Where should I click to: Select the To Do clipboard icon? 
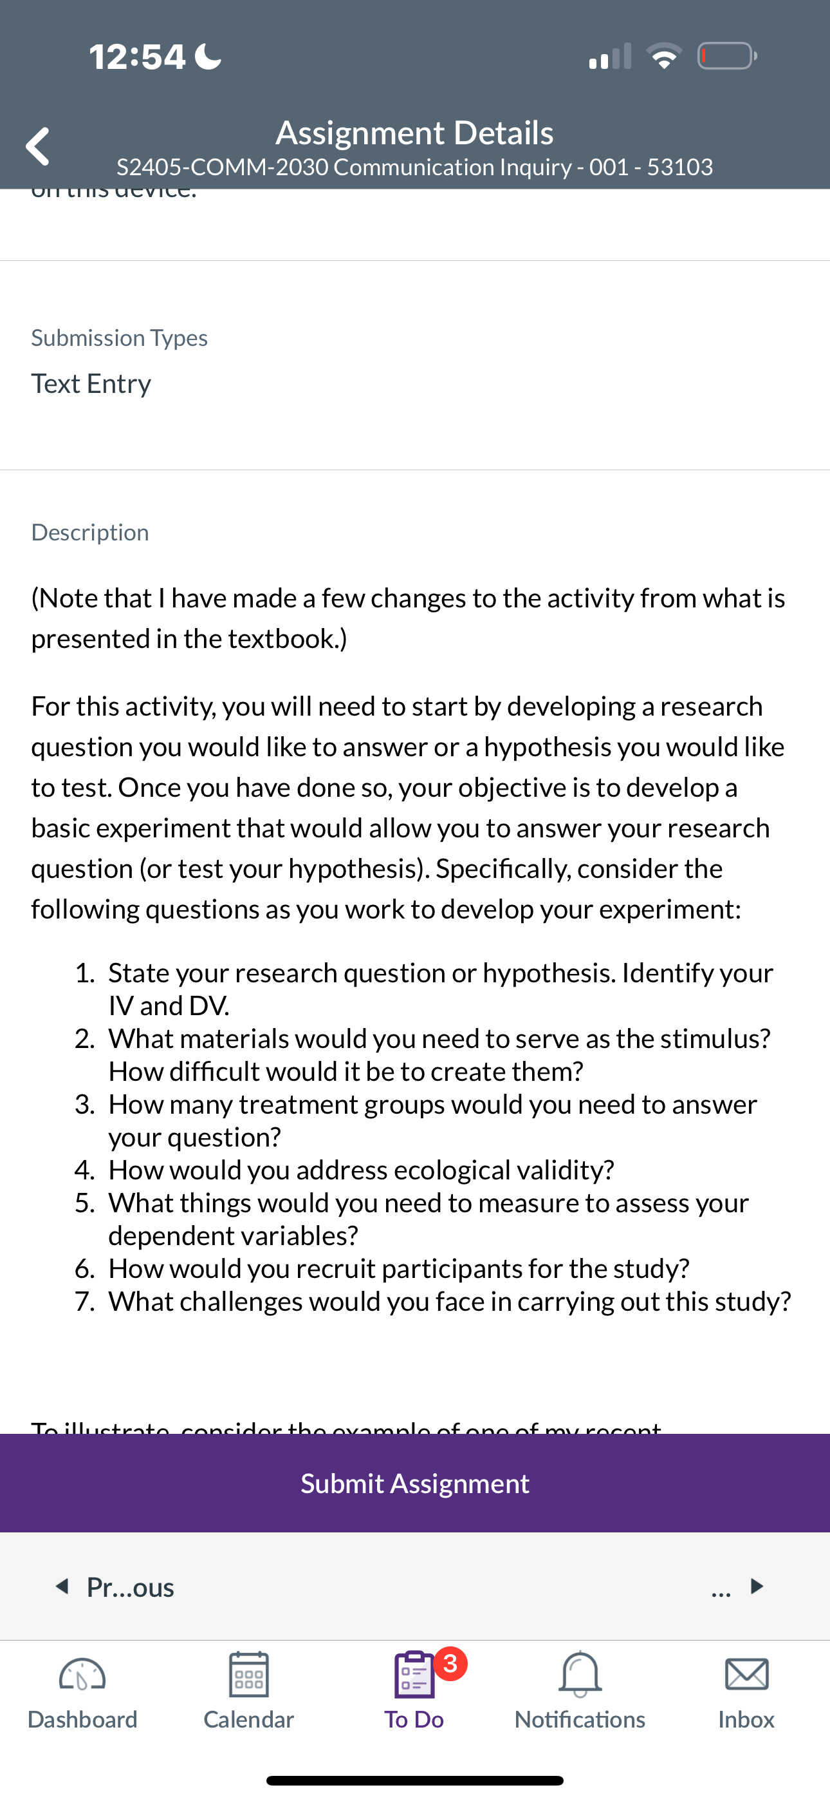(x=414, y=1675)
